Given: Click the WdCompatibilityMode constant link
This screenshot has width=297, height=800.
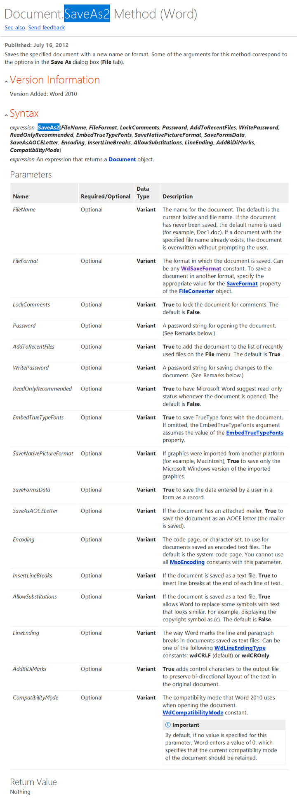Looking at the screenshot, I should coord(193,713).
